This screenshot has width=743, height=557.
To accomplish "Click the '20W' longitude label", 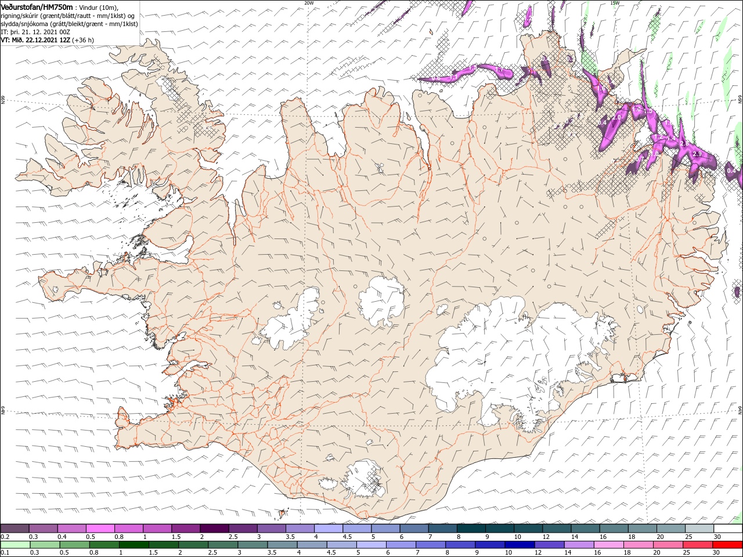I will [x=309, y=3].
